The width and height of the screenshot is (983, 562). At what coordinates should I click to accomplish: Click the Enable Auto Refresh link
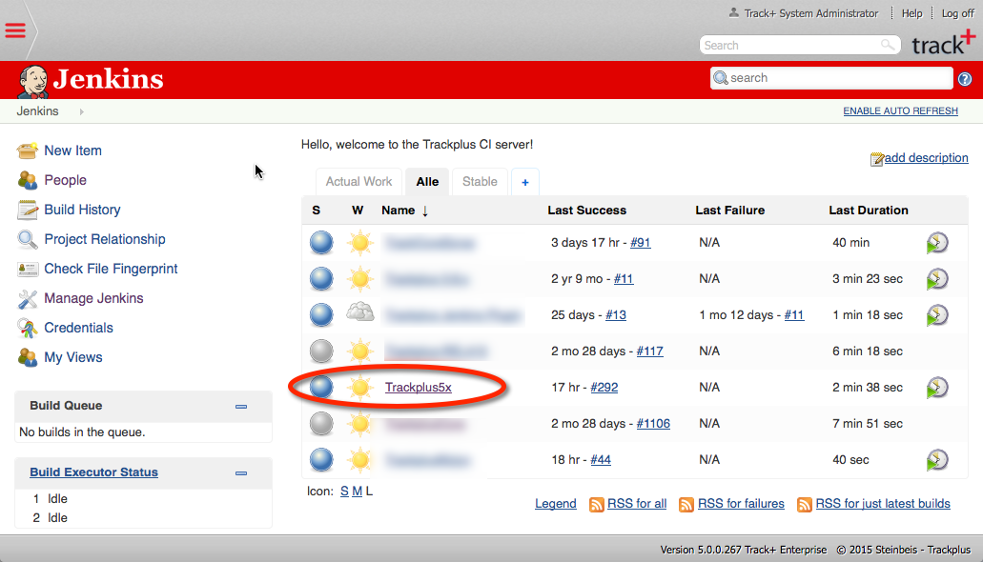[900, 111]
